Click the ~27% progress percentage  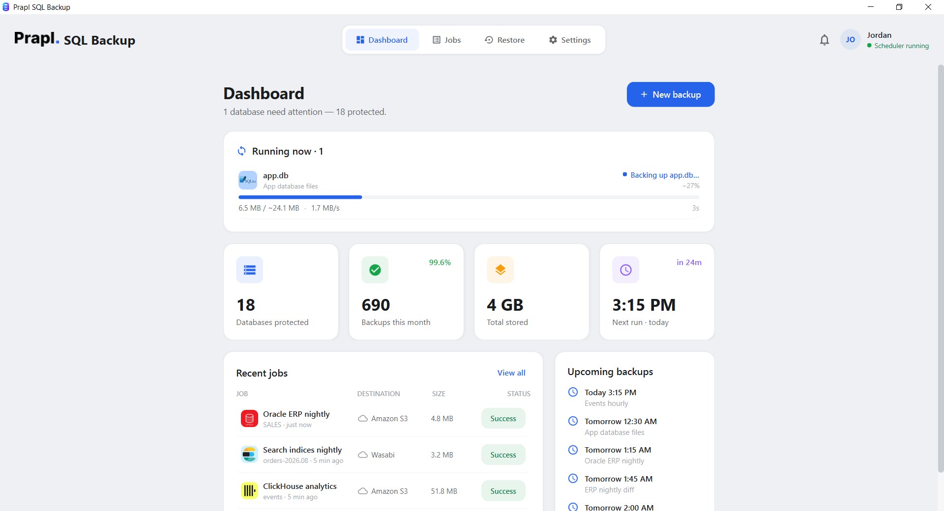(x=691, y=186)
